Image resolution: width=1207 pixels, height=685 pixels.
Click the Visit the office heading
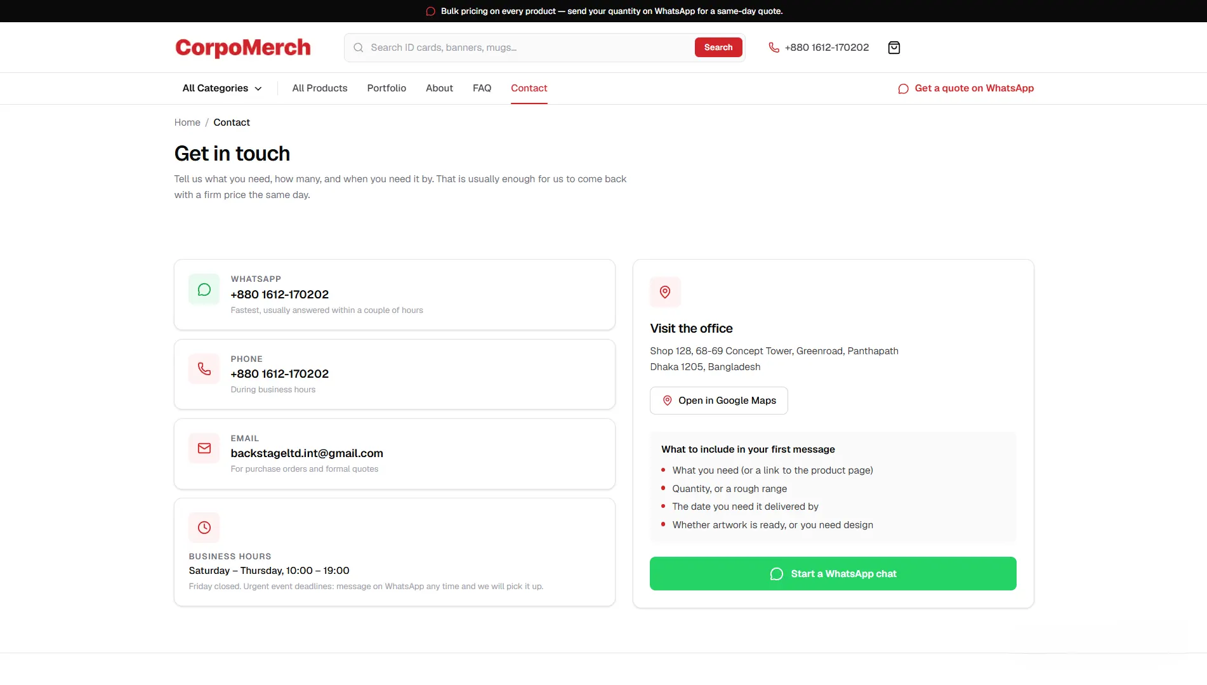coord(691,328)
